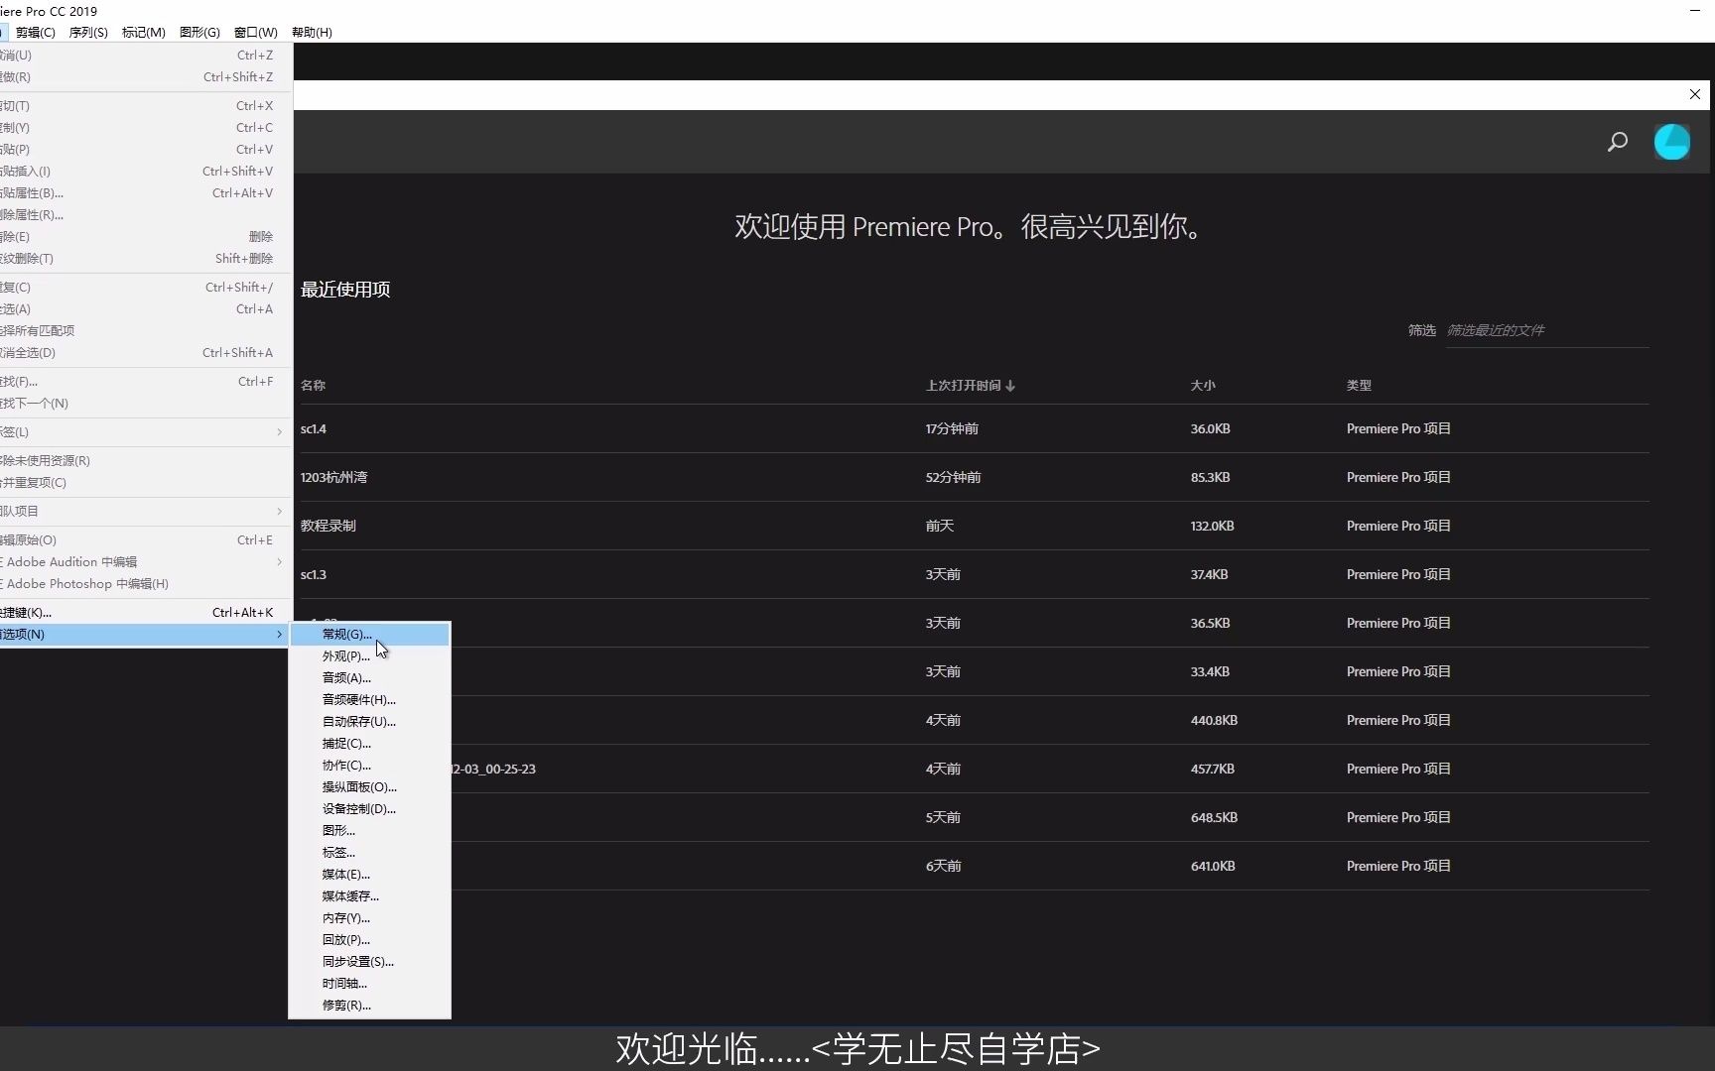Select 媒体缓存... preferences entry

point(369,895)
